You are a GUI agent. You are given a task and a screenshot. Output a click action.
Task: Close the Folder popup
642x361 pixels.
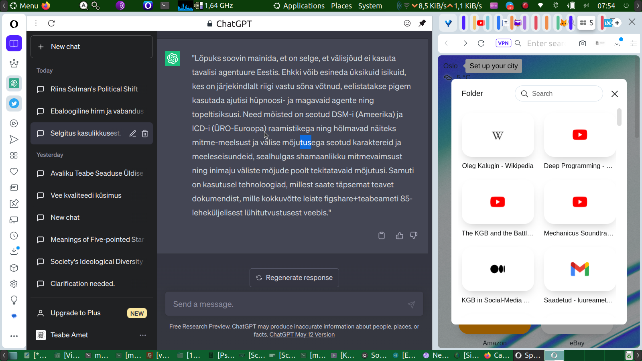(614, 94)
